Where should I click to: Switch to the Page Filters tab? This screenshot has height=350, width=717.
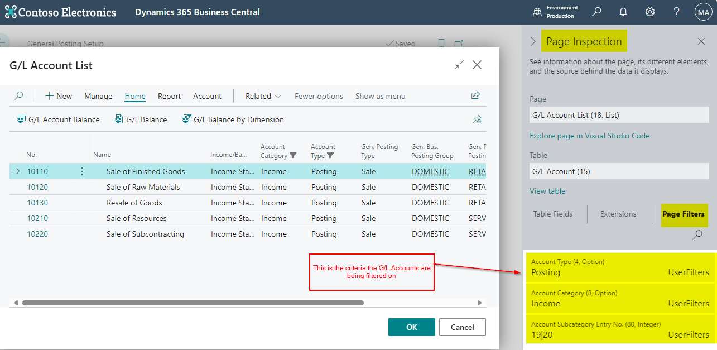(x=685, y=215)
